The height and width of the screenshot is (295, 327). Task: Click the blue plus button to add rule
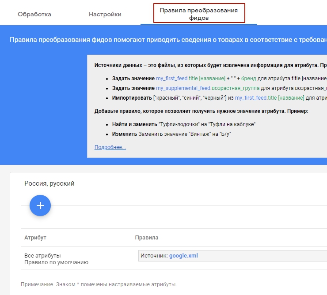[40, 205]
